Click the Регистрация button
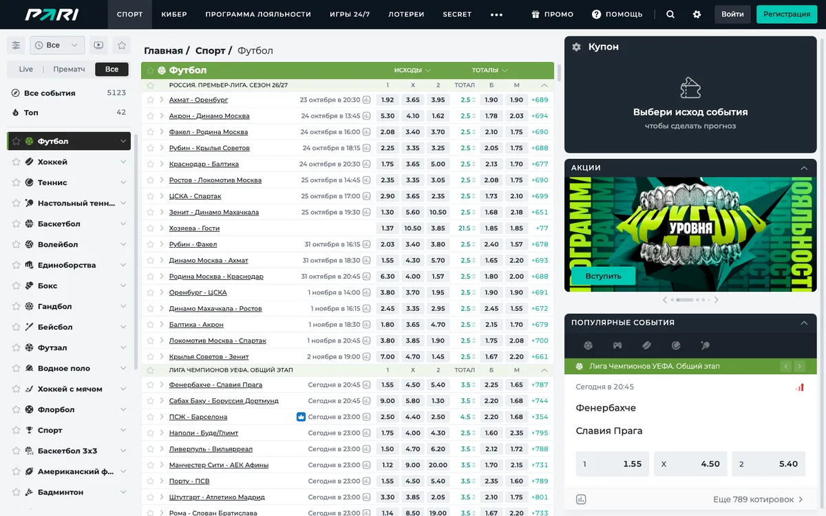826x516 pixels. pyautogui.click(x=787, y=14)
